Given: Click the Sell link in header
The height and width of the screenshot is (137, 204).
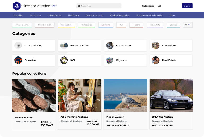Looking at the screenshot, I should pyautogui.click(x=159, y=6).
